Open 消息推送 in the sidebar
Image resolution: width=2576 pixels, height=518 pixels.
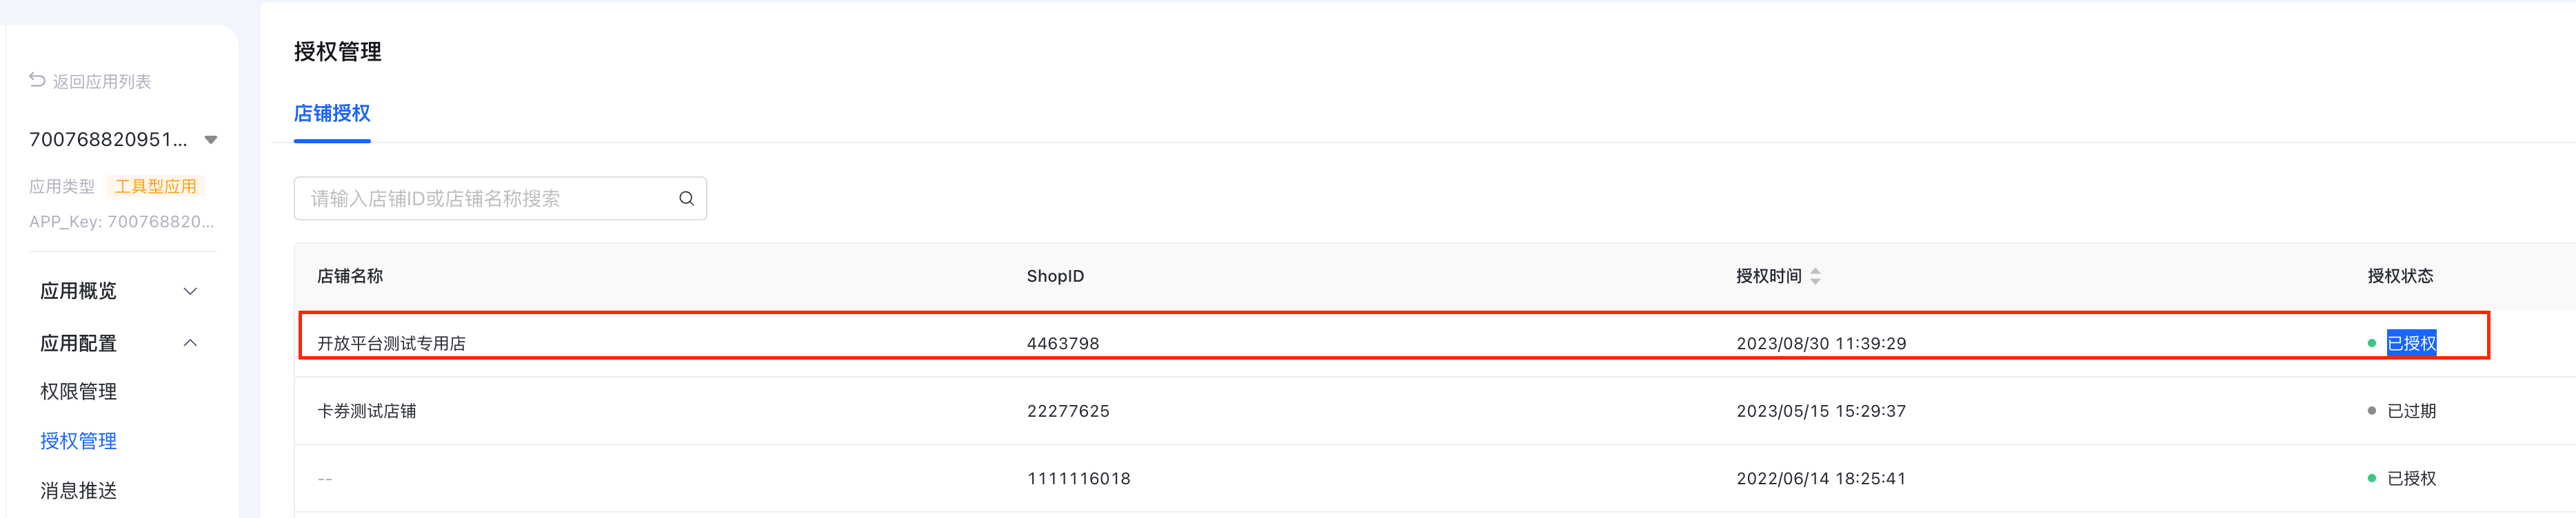(78, 491)
